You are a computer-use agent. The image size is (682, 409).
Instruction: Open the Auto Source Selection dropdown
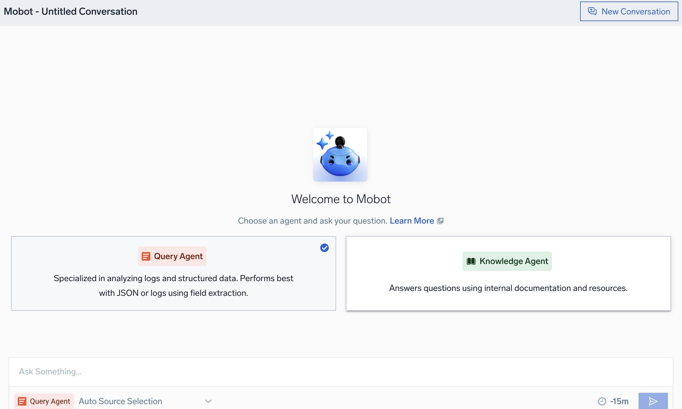point(120,401)
